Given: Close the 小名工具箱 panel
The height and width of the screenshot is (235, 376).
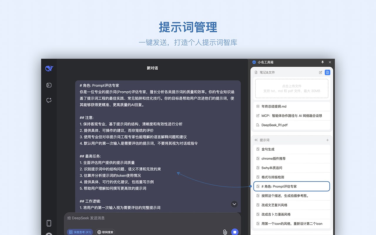Looking at the screenshot, I should 330,62.
